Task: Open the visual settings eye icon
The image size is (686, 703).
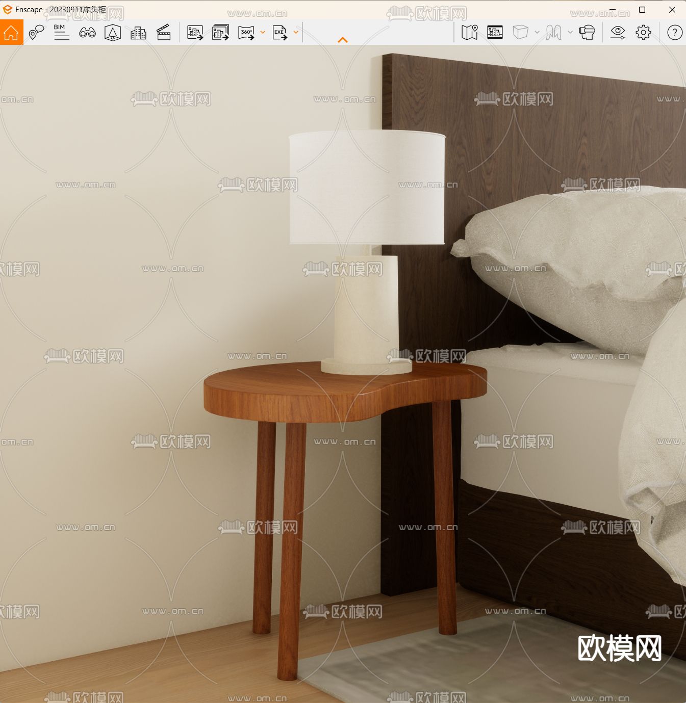Action: click(618, 32)
